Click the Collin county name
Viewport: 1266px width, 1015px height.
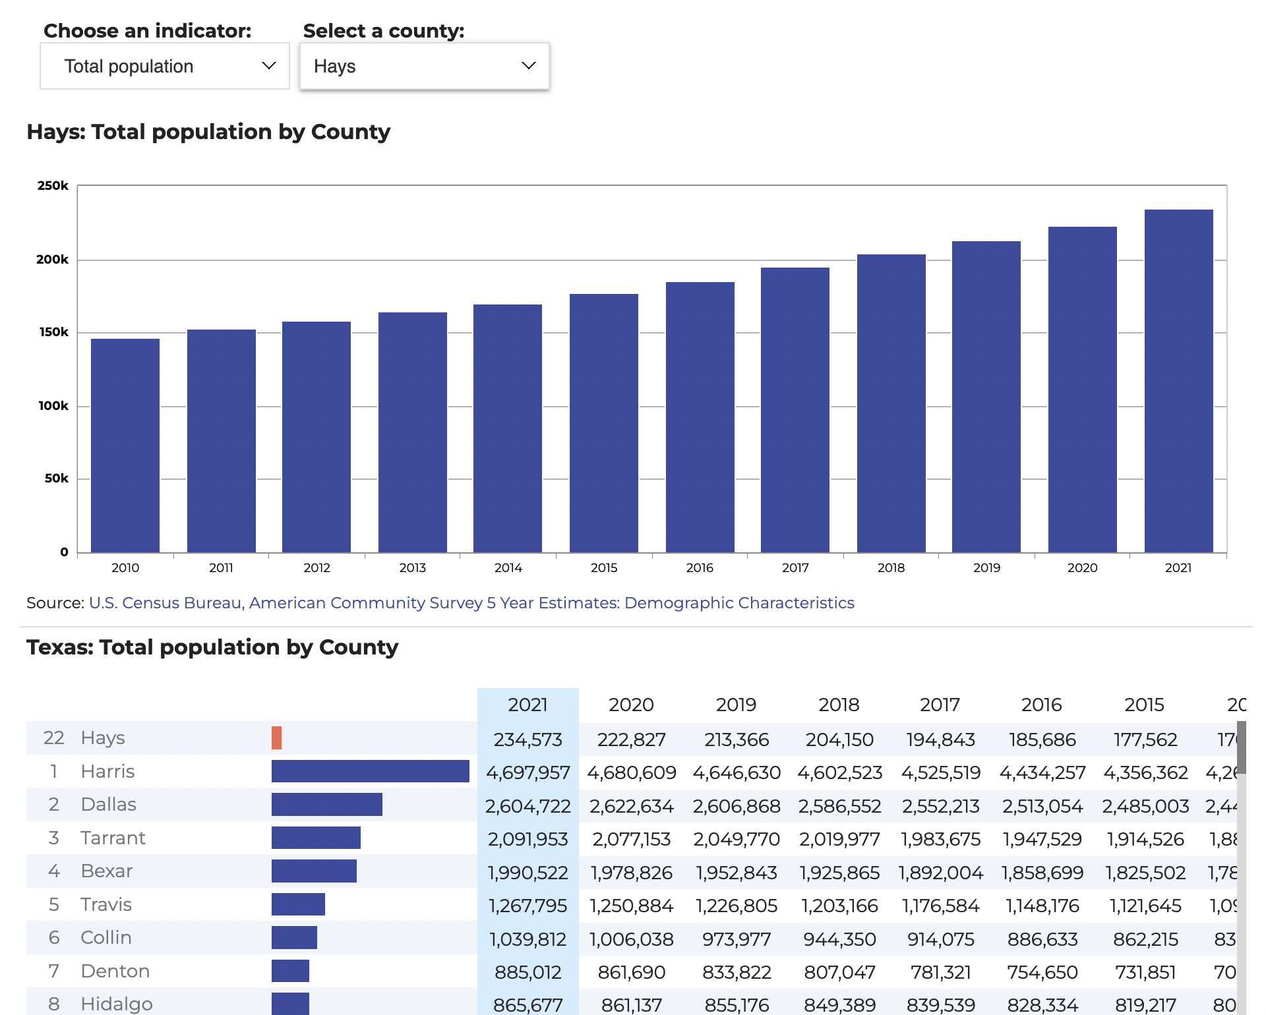pyautogui.click(x=106, y=937)
